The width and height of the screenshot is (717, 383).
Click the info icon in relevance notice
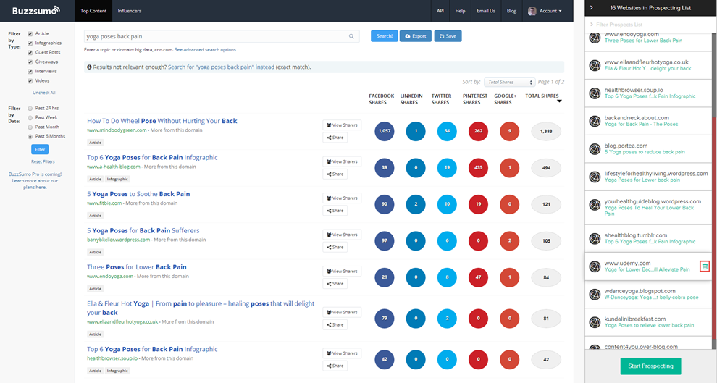pos(89,67)
